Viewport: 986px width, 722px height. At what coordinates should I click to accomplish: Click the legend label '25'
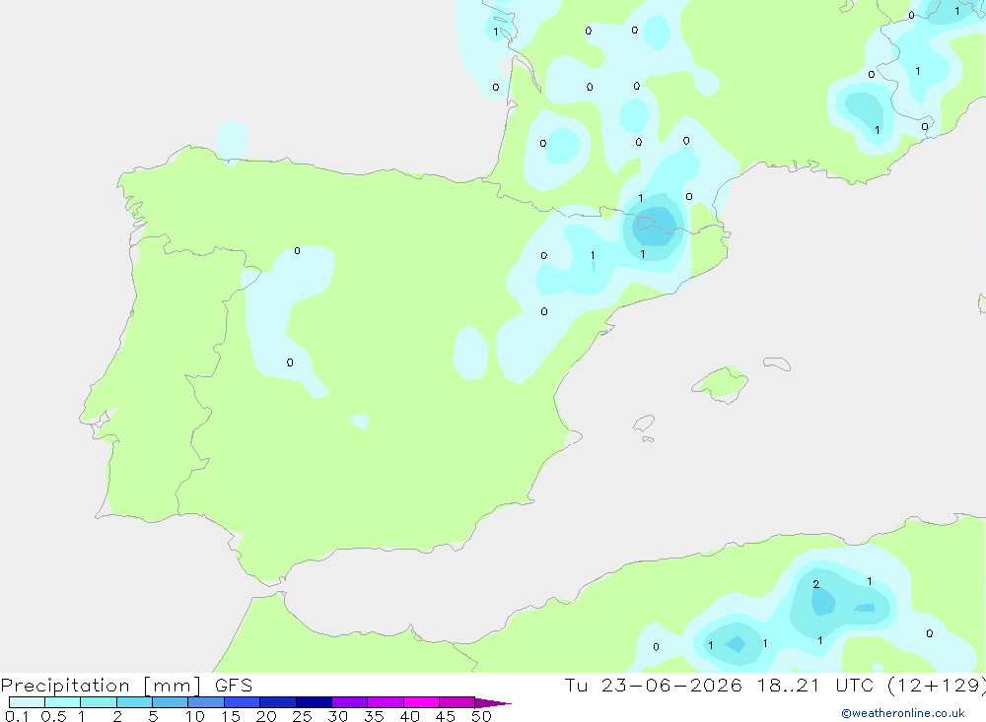pyautogui.click(x=302, y=716)
